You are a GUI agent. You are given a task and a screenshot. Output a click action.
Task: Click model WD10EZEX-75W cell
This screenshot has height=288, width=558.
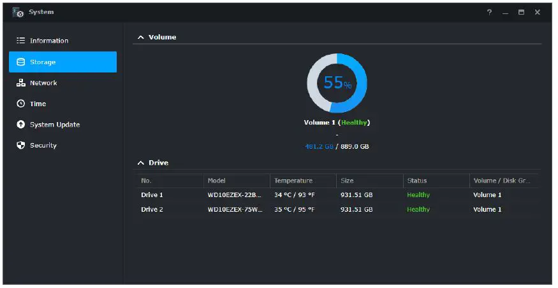[235, 210]
